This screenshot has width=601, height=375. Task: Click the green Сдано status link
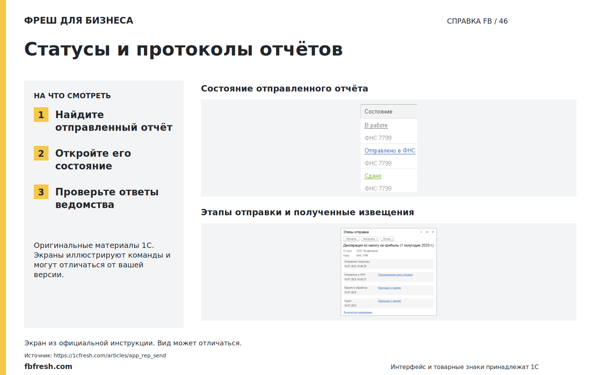373,176
